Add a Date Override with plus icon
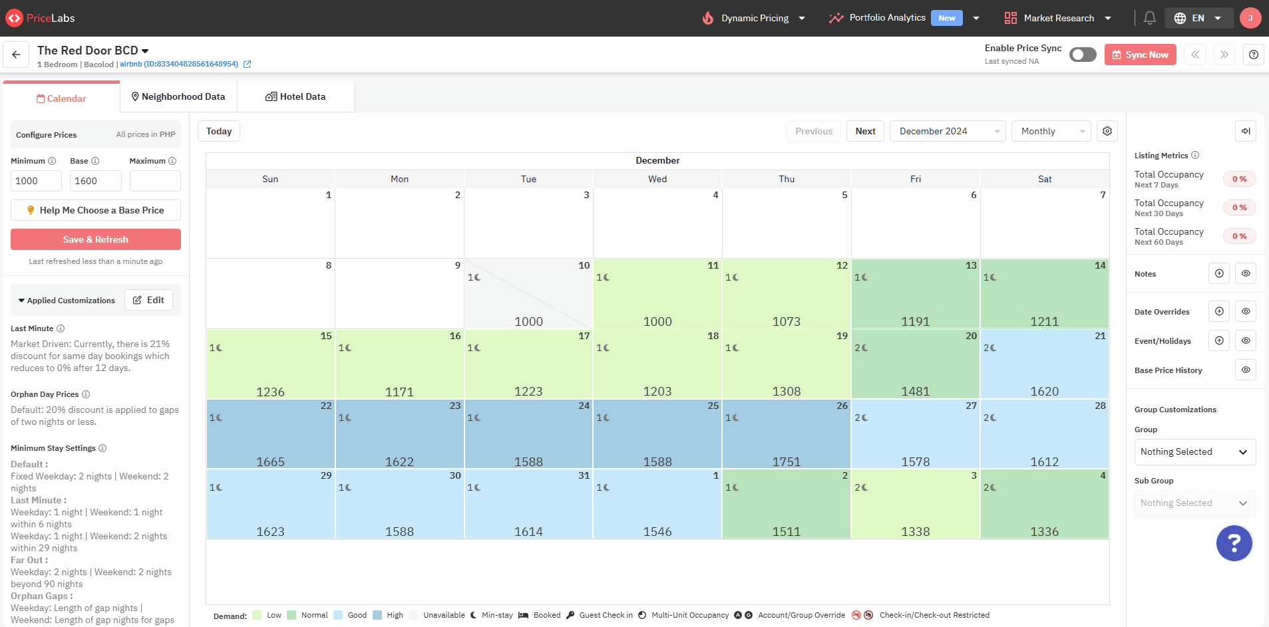The width and height of the screenshot is (1269, 627). point(1219,311)
